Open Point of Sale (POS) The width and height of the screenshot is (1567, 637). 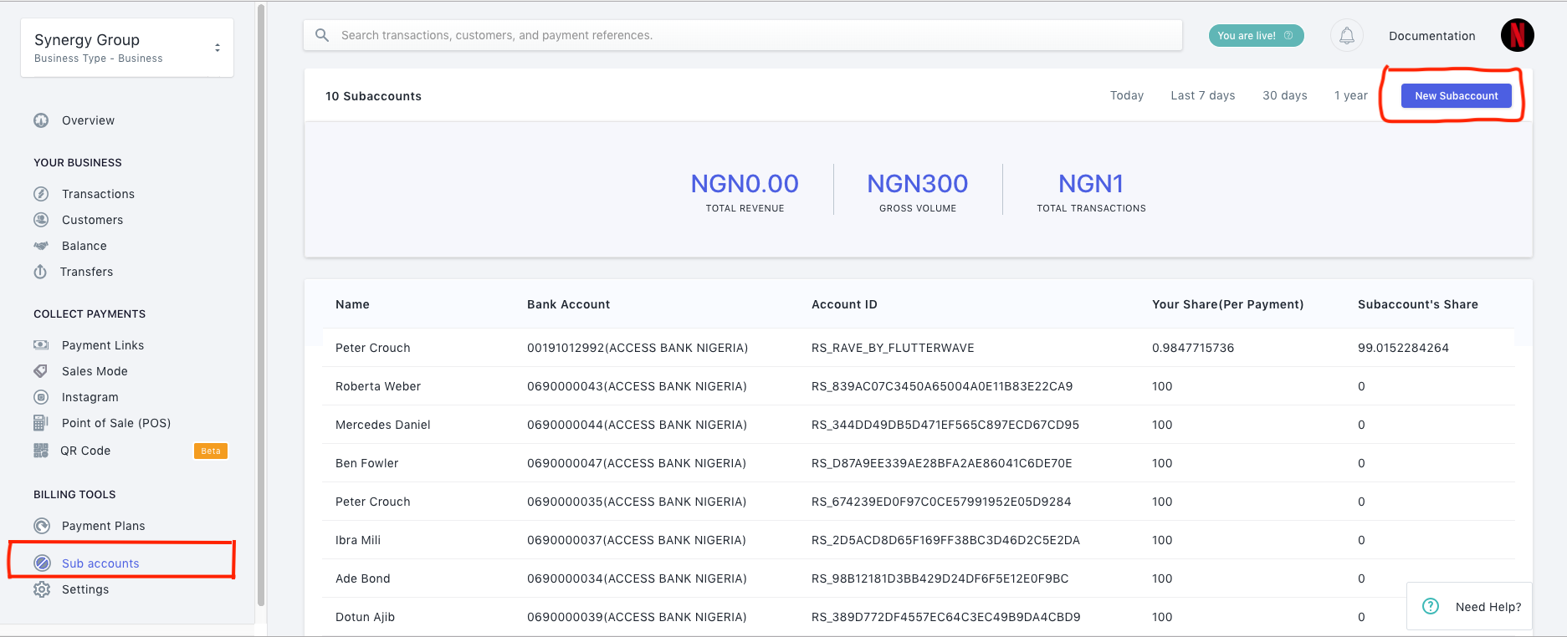pos(116,423)
